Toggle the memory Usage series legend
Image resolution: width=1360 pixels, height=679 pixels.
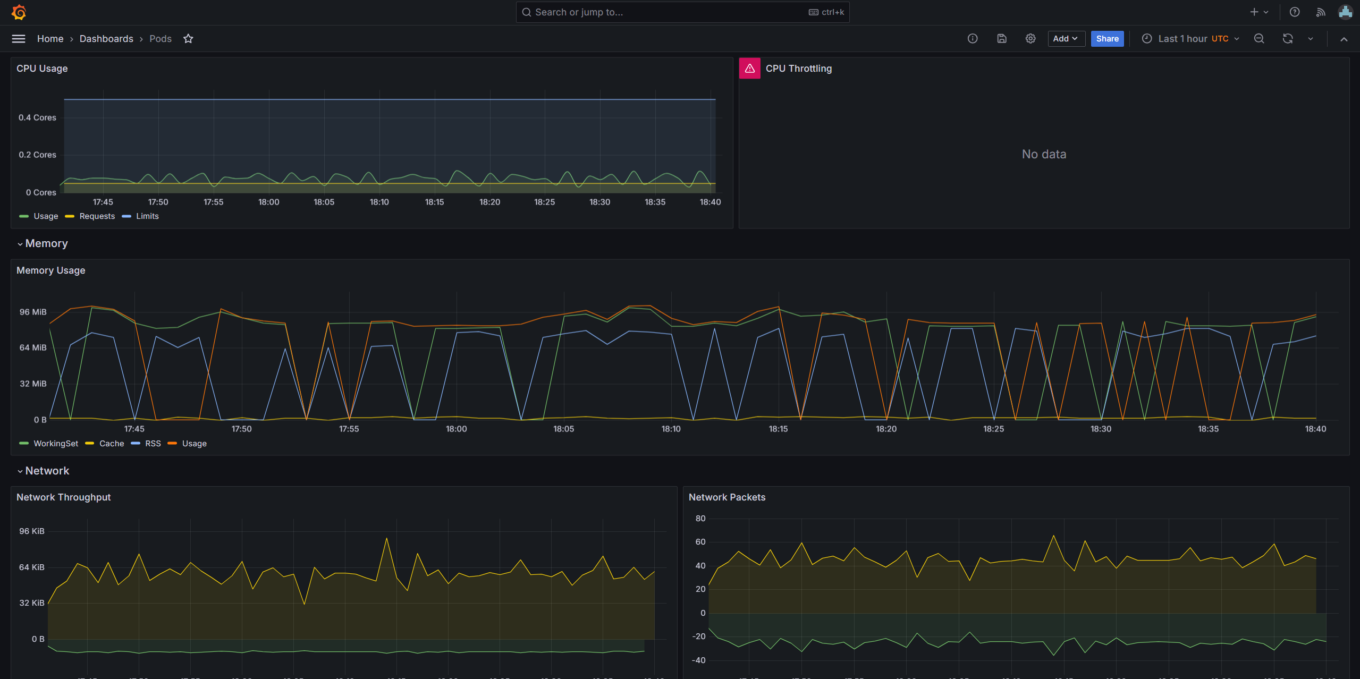click(195, 444)
